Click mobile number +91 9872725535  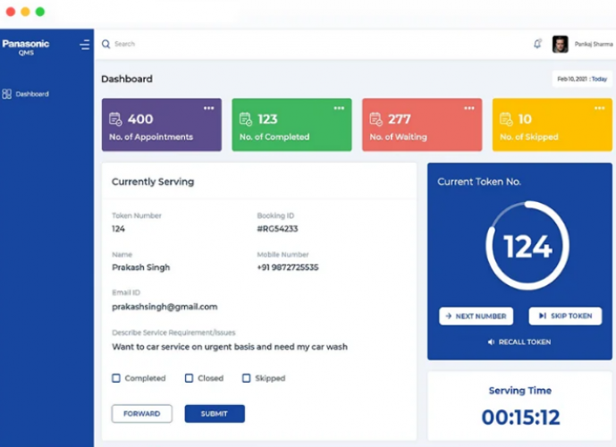[x=288, y=267]
